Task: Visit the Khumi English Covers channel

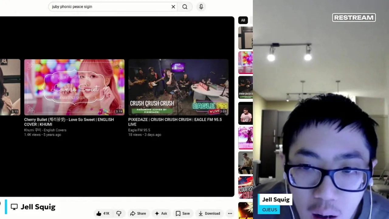Action: coord(45,130)
